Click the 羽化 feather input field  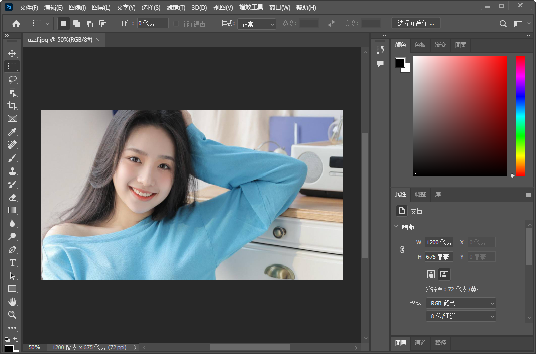153,23
